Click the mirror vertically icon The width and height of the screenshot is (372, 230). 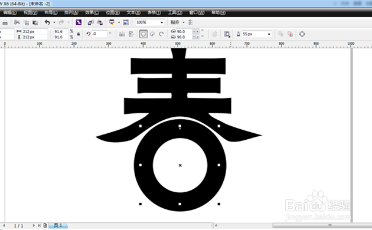tap(131, 34)
